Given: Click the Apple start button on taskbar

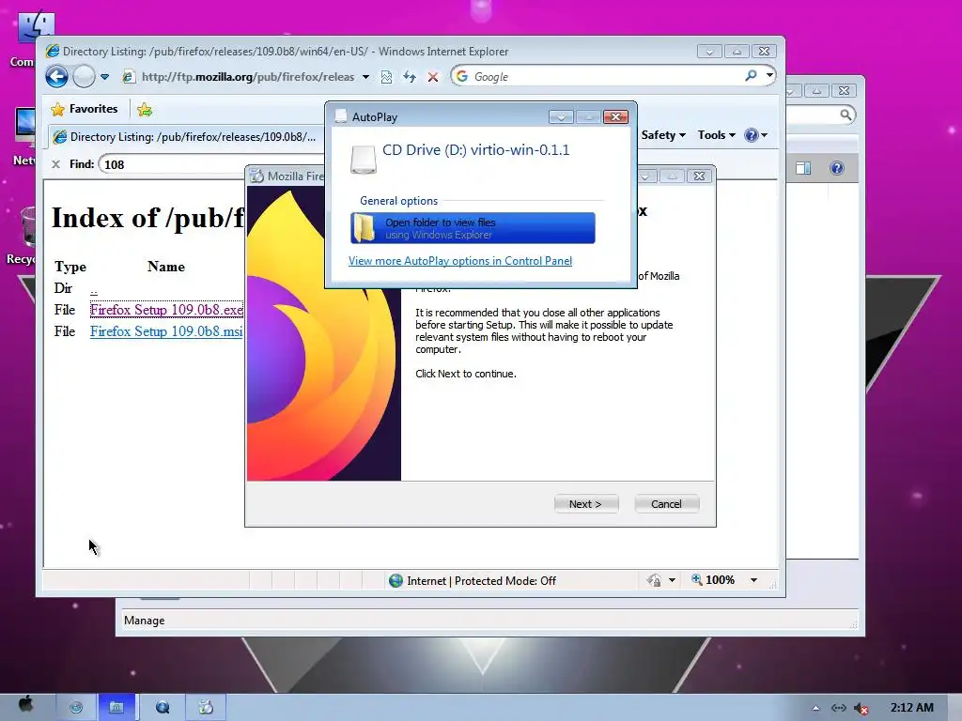Looking at the screenshot, I should pyautogui.click(x=25, y=705).
